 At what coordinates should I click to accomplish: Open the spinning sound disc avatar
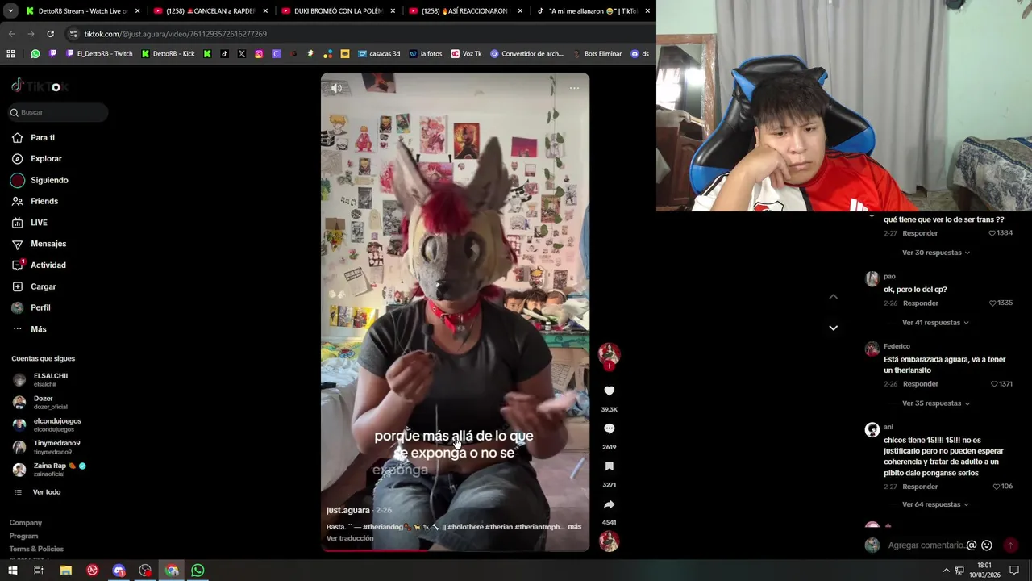(609, 541)
